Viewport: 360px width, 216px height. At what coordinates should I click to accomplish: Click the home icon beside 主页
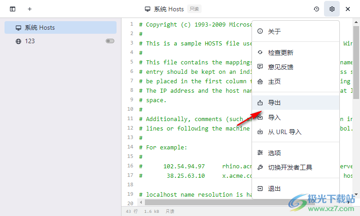coord(260,81)
